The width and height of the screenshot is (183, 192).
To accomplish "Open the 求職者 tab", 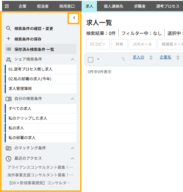I will click(x=140, y=6).
